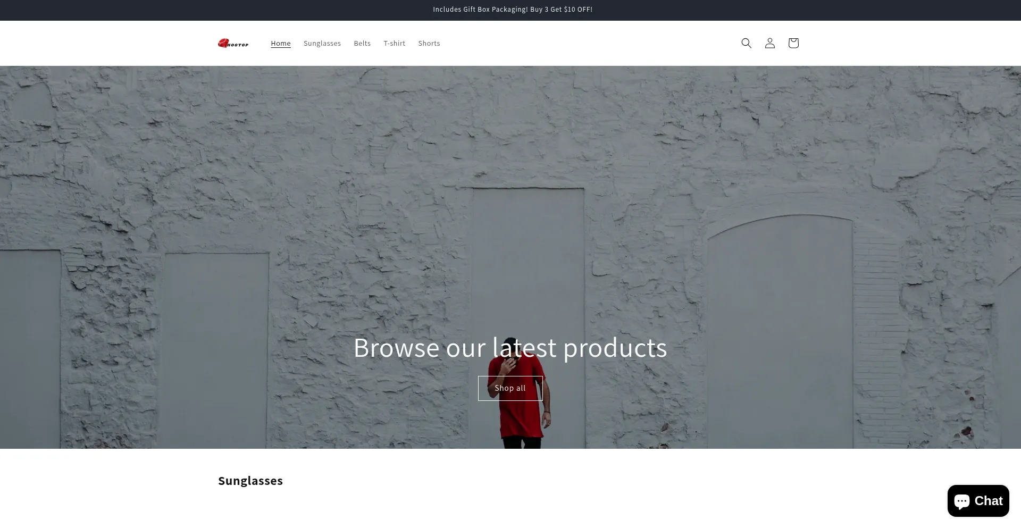Open the Shorts category page

(x=429, y=43)
